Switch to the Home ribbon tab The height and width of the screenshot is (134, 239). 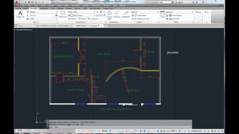18,8
